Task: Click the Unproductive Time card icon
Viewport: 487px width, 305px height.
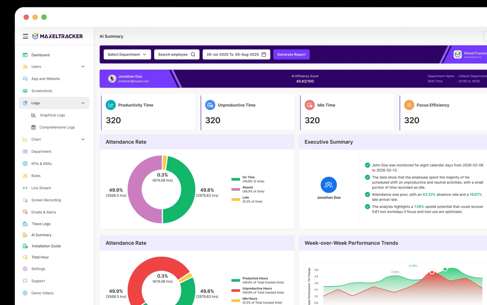Action: (210, 105)
